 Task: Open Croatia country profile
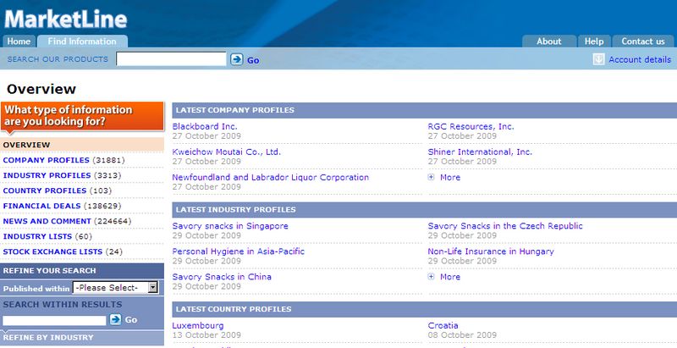pos(443,325)
